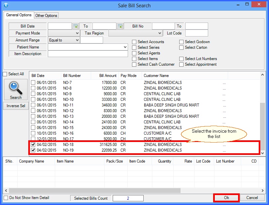The height and width of the screenshot is (205, 269).
Task: Click the Lot Number column header
Action: point(227,161)
